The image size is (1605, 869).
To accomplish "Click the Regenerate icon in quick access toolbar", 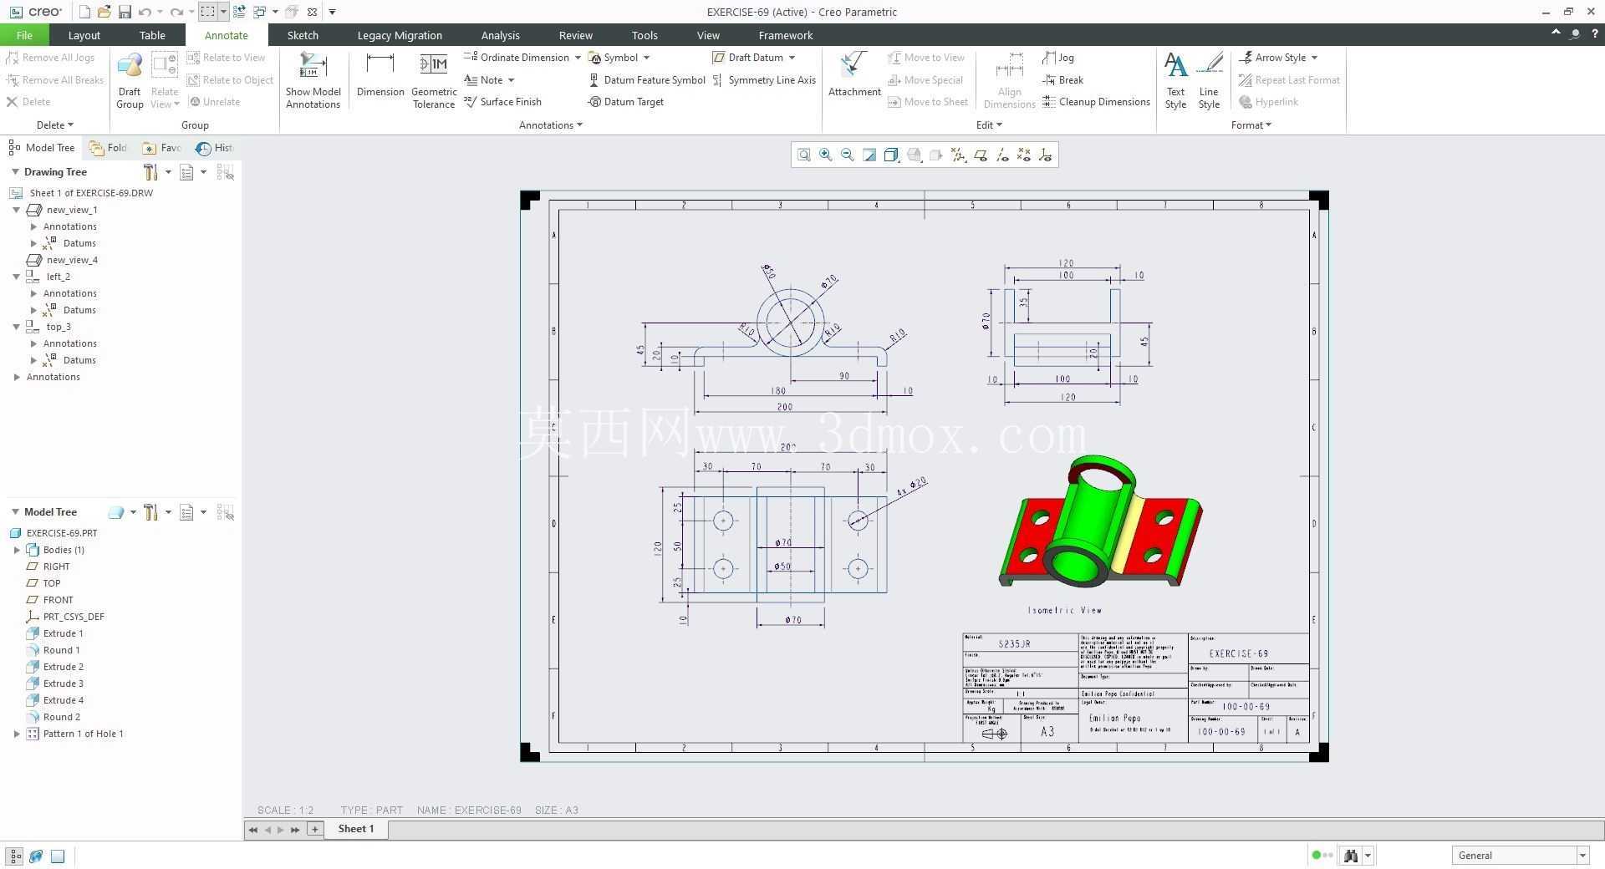I will tap(239, 12).
